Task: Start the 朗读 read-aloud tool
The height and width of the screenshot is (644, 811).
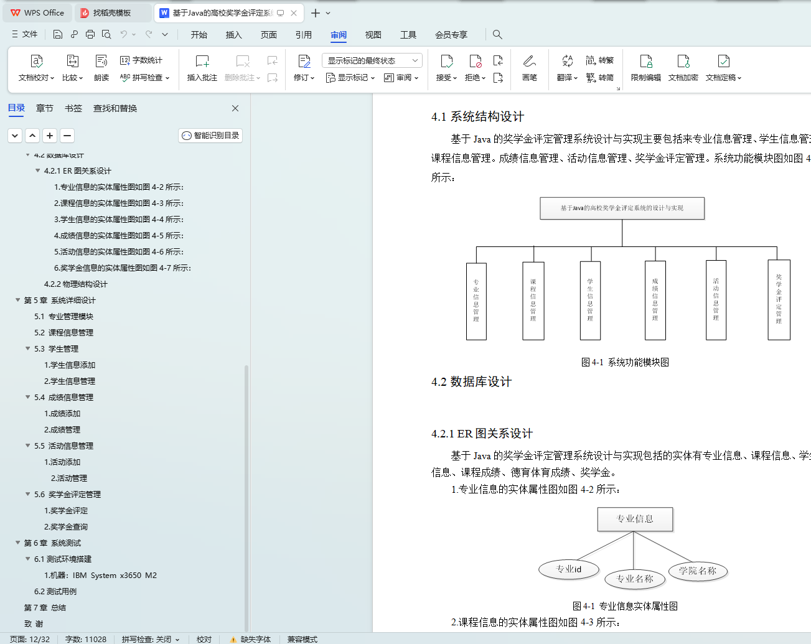Action: tap(101, 68)
